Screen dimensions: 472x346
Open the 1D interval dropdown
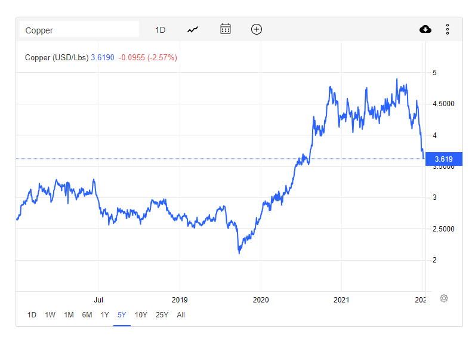(160, 30)
